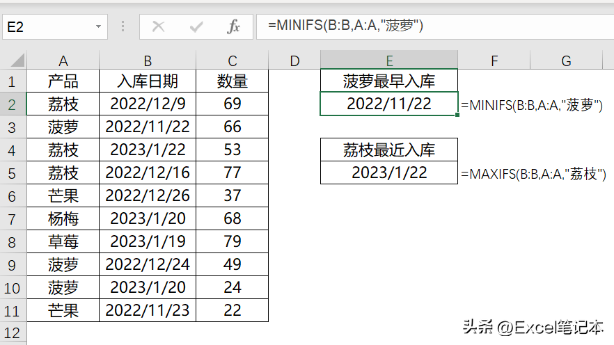Select row 11 header
This screenshot has width=614, height=345.
pos(13,311)
